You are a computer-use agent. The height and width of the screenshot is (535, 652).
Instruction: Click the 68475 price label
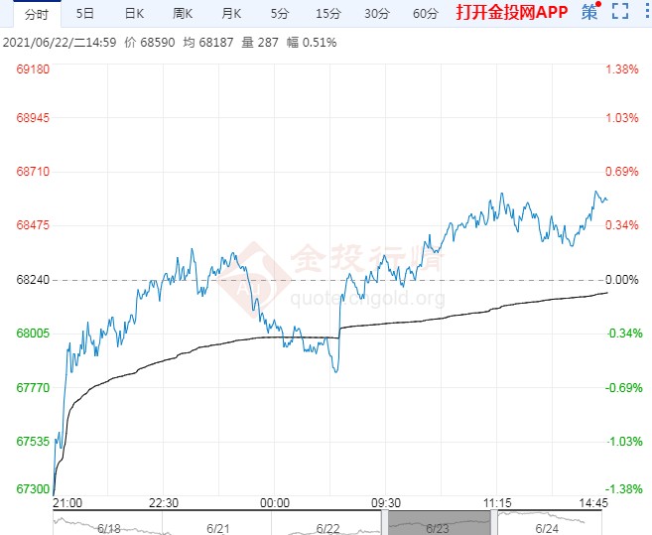tap(33, 225)
